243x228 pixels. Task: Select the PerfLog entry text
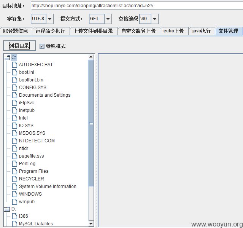pyautogui.click(x=27, y=163)
